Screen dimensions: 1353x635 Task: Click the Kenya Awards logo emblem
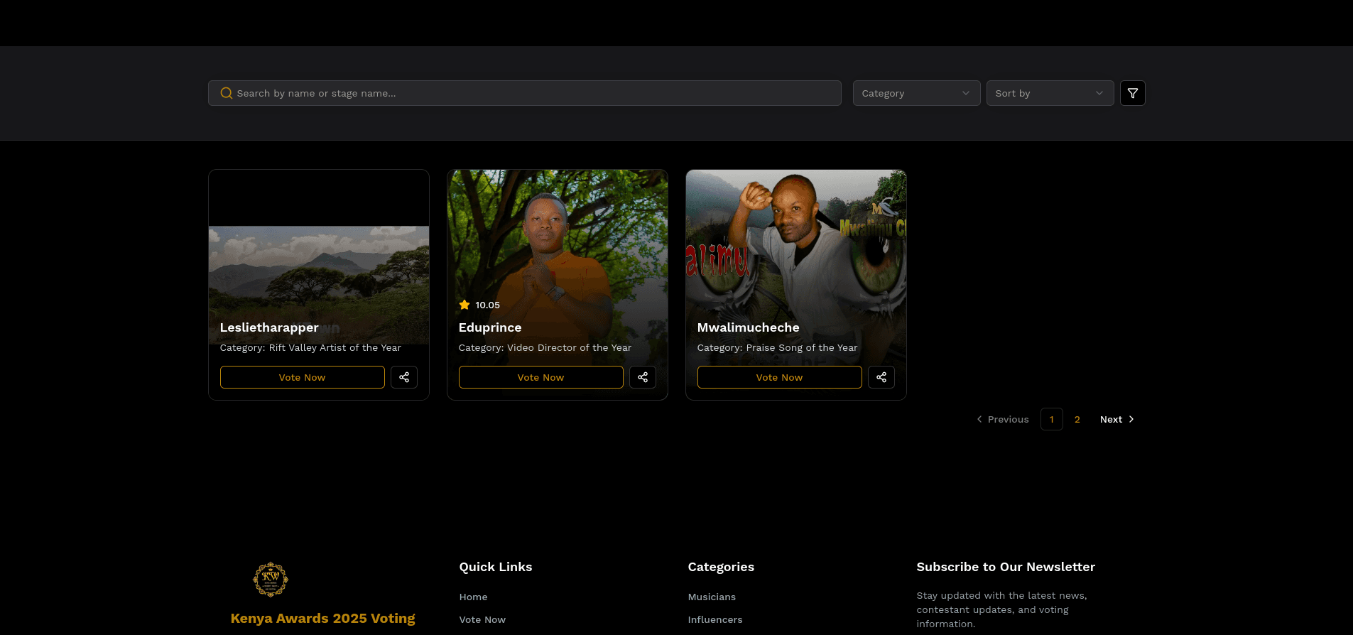coord(271,580)
